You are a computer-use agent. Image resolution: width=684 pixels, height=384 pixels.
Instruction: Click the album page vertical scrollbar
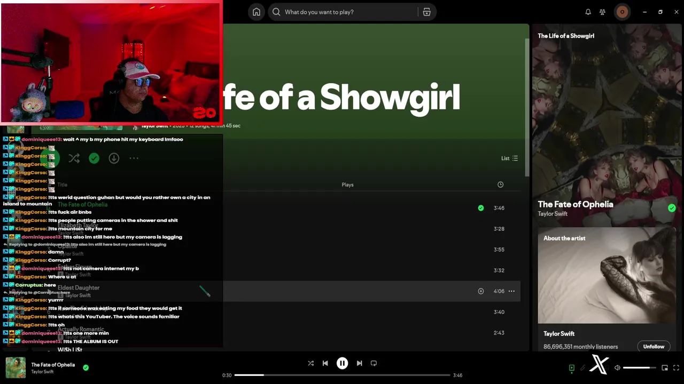527,107
